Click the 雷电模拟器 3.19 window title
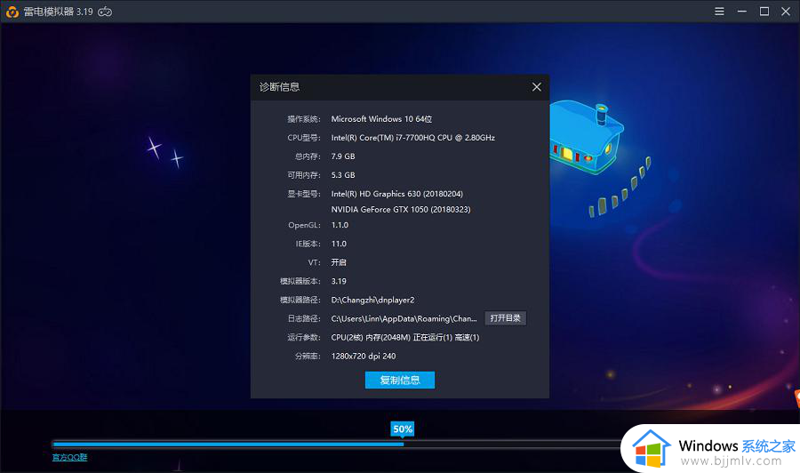 pos(58,12)
